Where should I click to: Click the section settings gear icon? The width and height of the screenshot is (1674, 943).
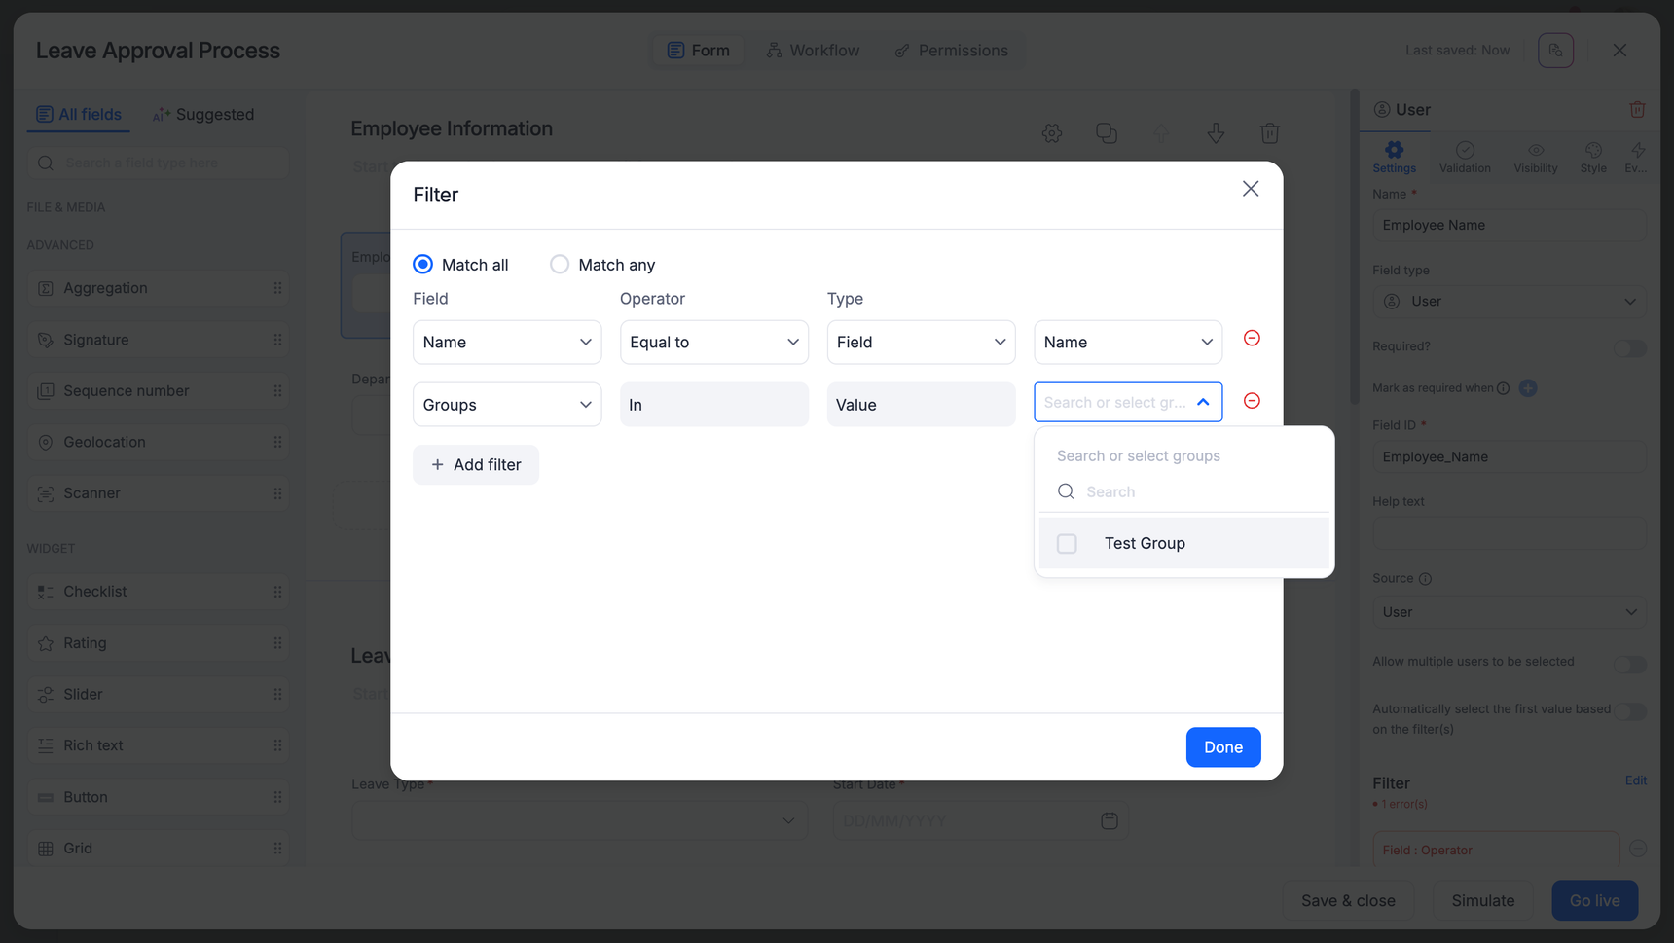1051,133
